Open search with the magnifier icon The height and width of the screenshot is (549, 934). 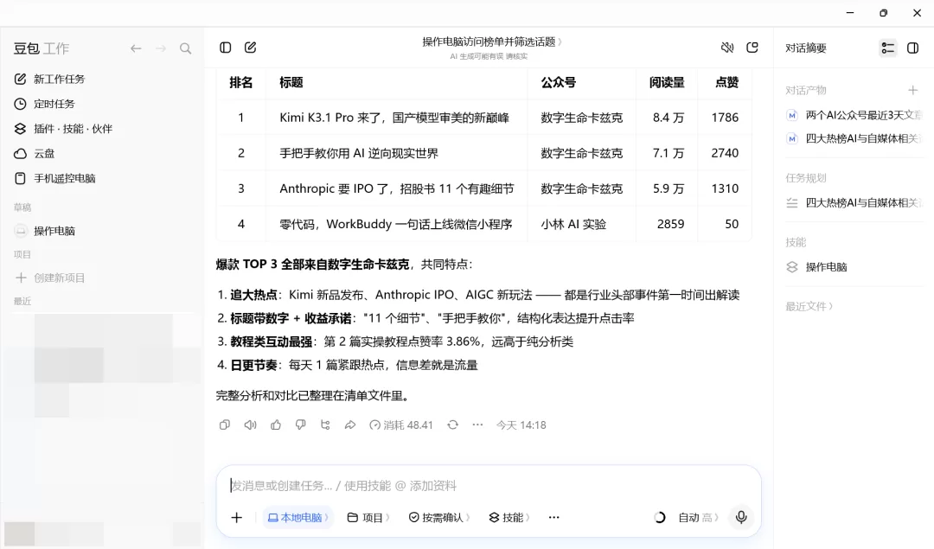[x=186, y=48]
